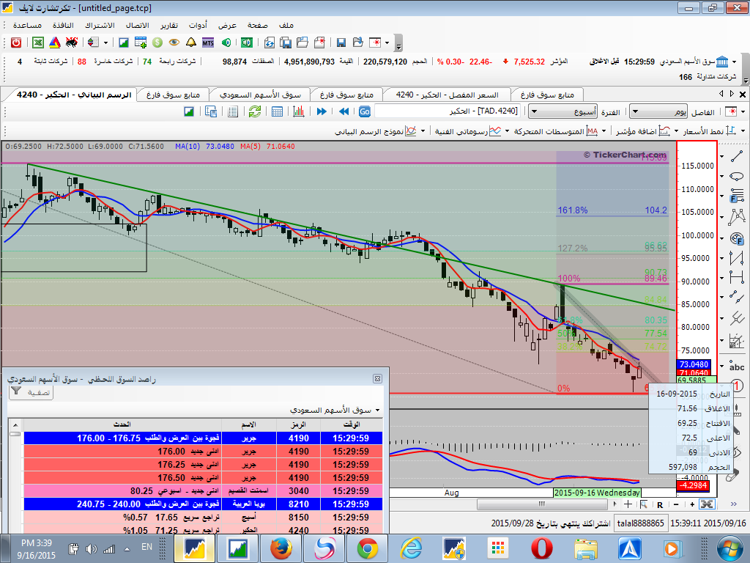Screen dimensions: 750x563
Task: Click the calendar grid icon
Action: tap(277, 111)
